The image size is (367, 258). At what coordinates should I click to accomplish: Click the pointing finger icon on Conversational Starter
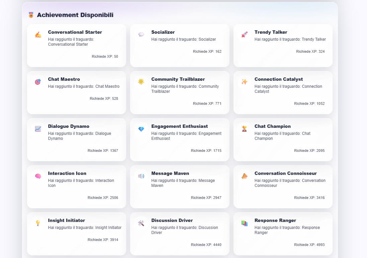click(38, 34)
